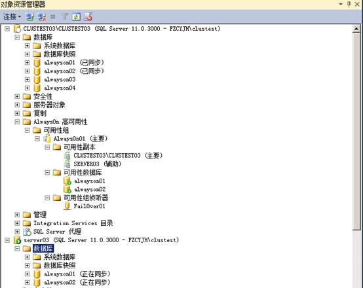Select alwayson01 (已同步) database icon

click(37, 62)
